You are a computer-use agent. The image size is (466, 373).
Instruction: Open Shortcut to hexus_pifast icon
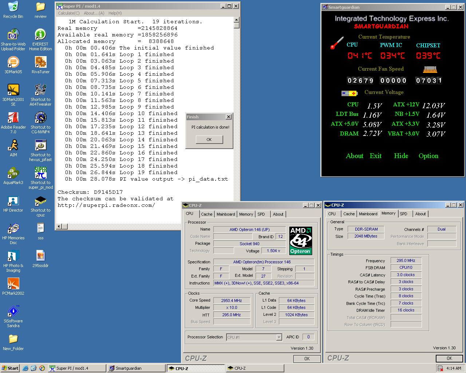click(40, 150)
